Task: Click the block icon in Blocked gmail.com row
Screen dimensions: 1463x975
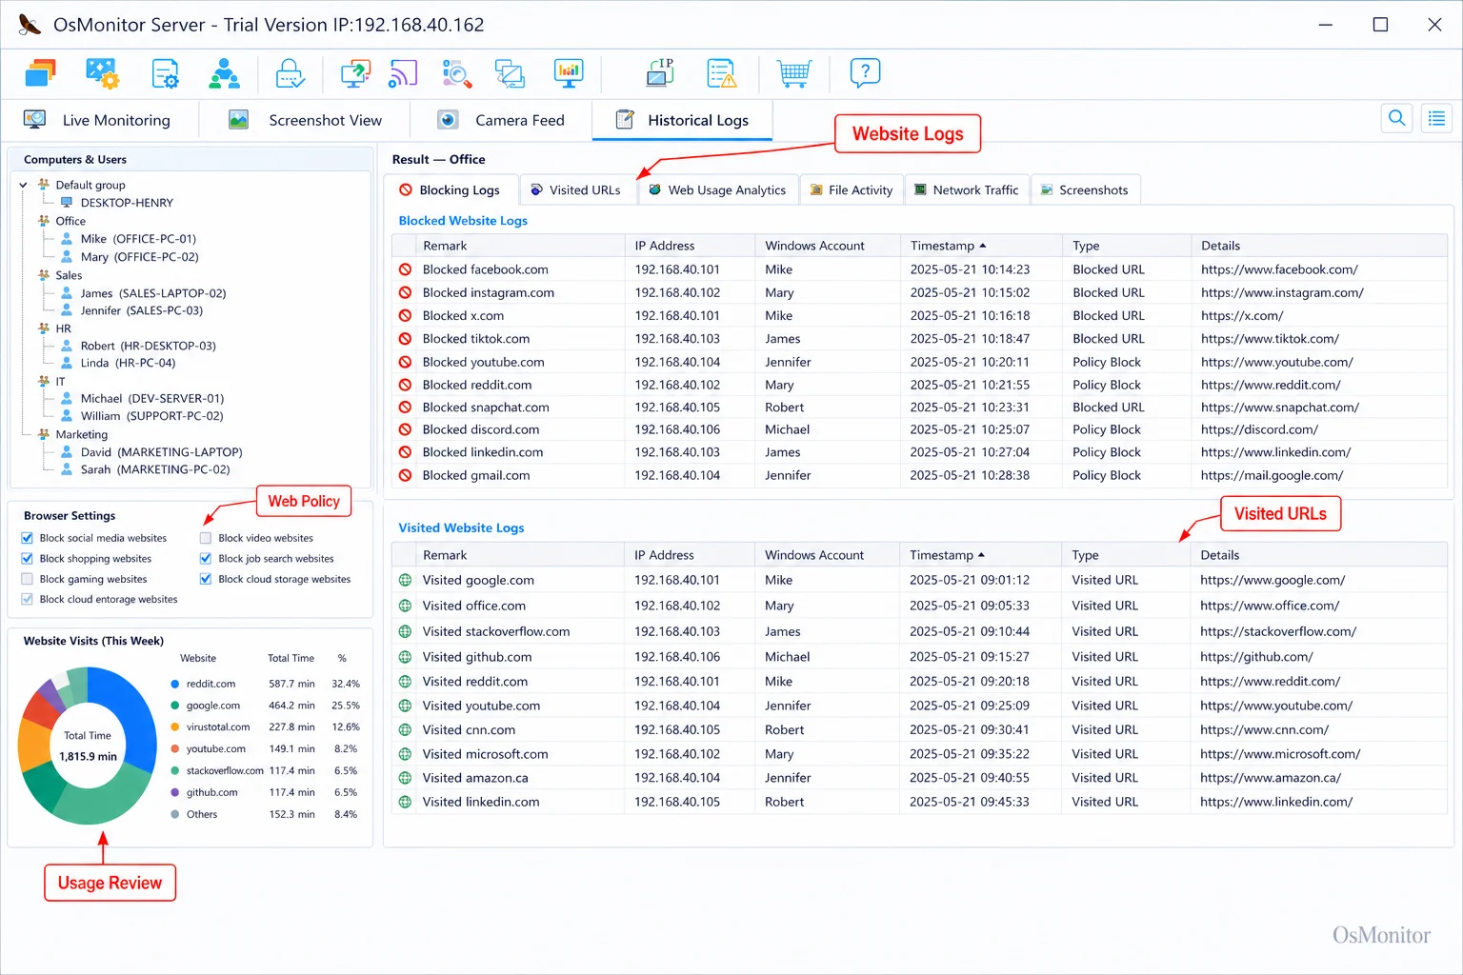Action: (x=405, y=475)
